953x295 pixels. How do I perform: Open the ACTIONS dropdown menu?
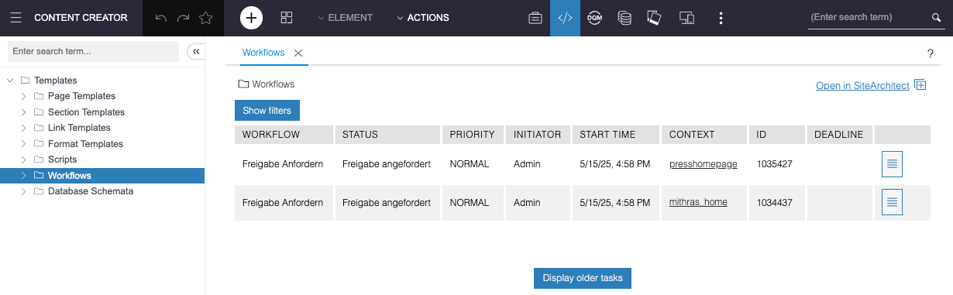(422, 18)
